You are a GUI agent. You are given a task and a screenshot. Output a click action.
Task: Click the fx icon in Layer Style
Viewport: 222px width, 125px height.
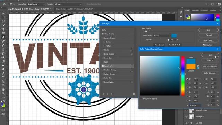[x=103, y=94]
